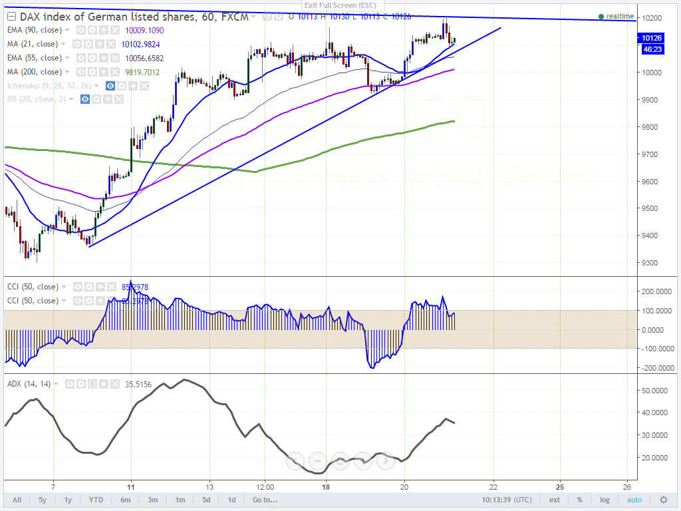Image resolution: width=681 pixels, height=511 pixels.
Task: Remove the BB (20, close, 2) indicator
Action: [119, 100]
